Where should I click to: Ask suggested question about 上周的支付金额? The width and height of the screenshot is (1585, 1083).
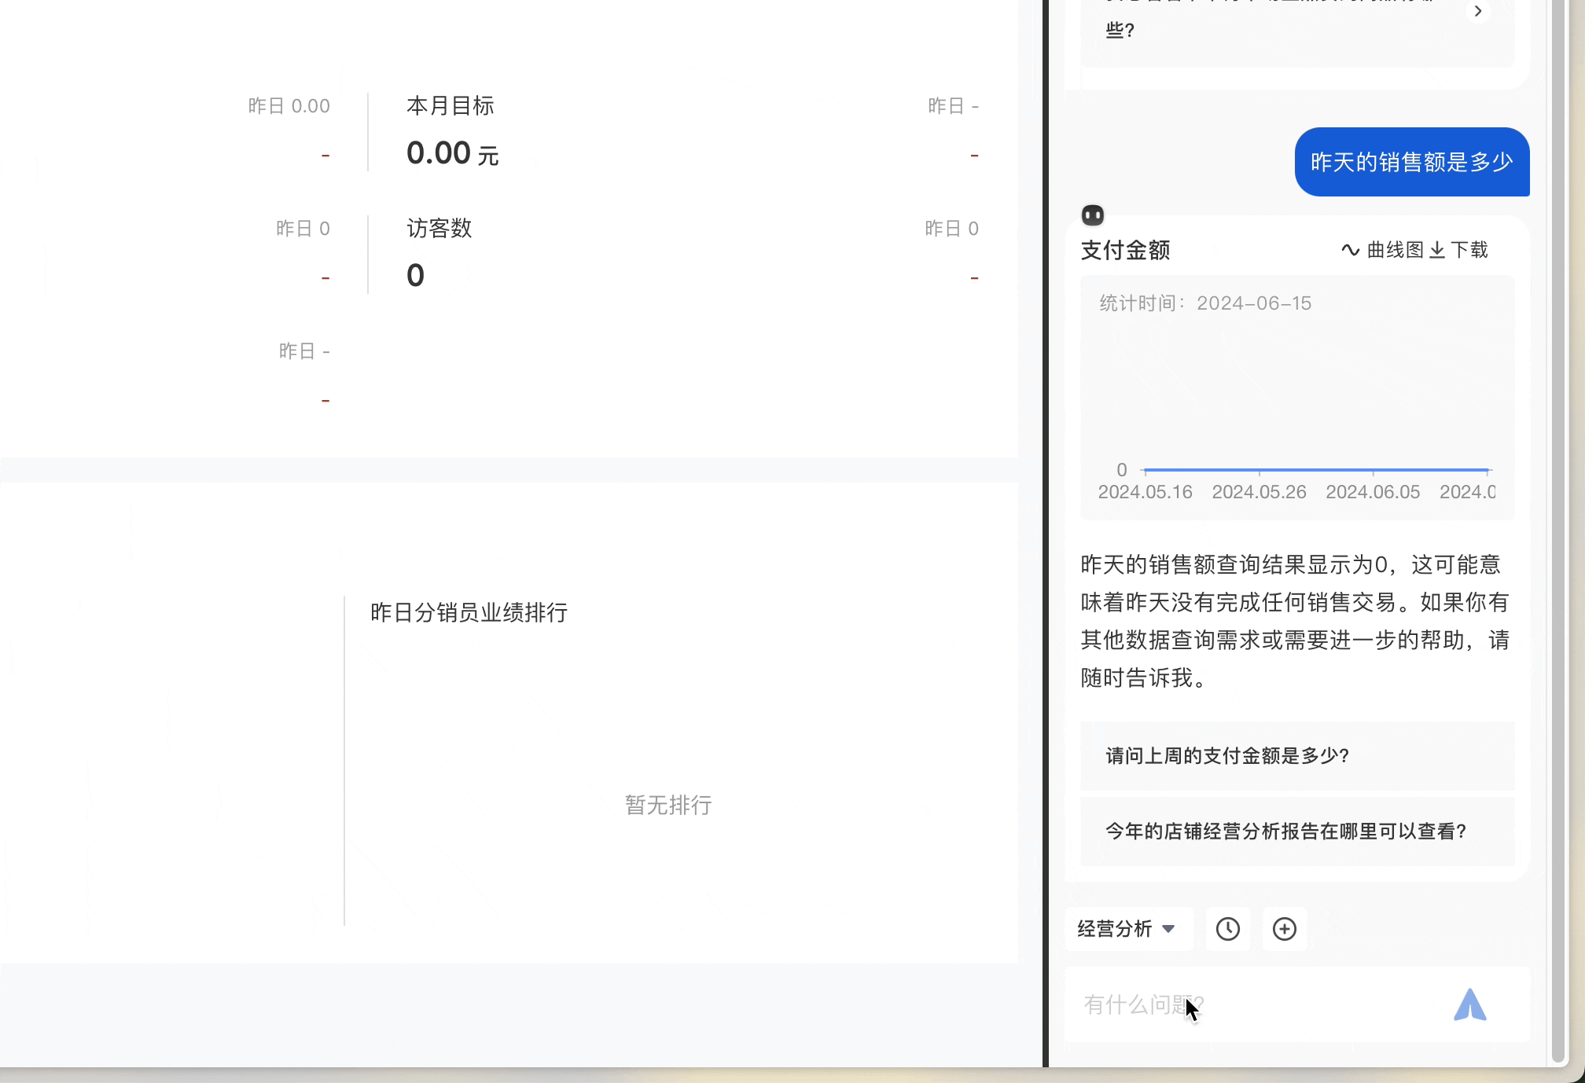coord(1226,756)
